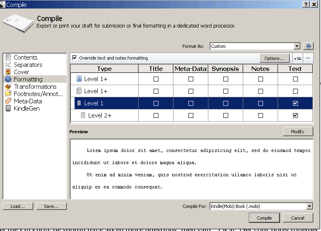The height and width of the screenshot is (231, 321).
Task: Enable Title checkbox for Level 2+ row
Action: click(x=156, y=115)
